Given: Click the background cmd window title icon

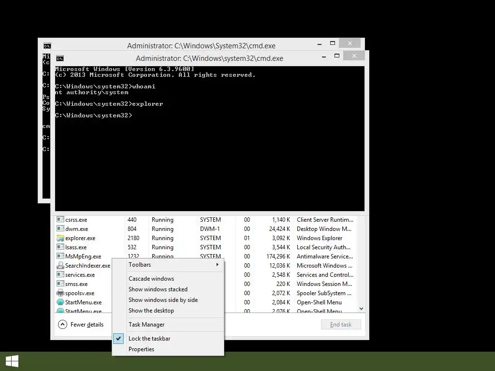Looking at the screenshot, I should click(47, 46).
